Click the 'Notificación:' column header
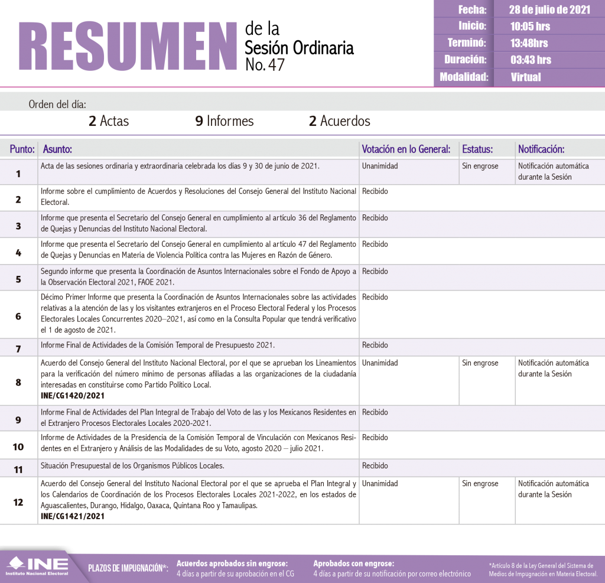 coord(541,149)
